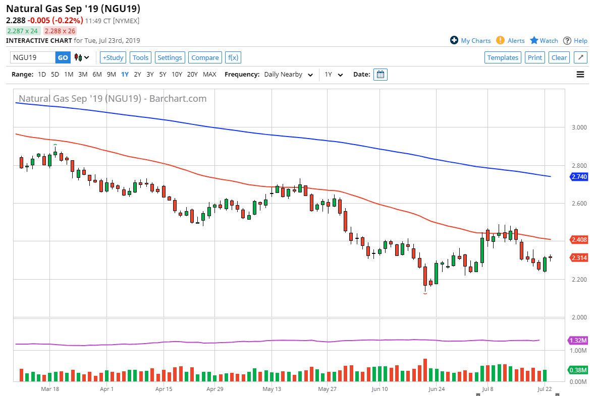Click the My Charts plus icon
595x396 pixels.
tap(454, 40)
